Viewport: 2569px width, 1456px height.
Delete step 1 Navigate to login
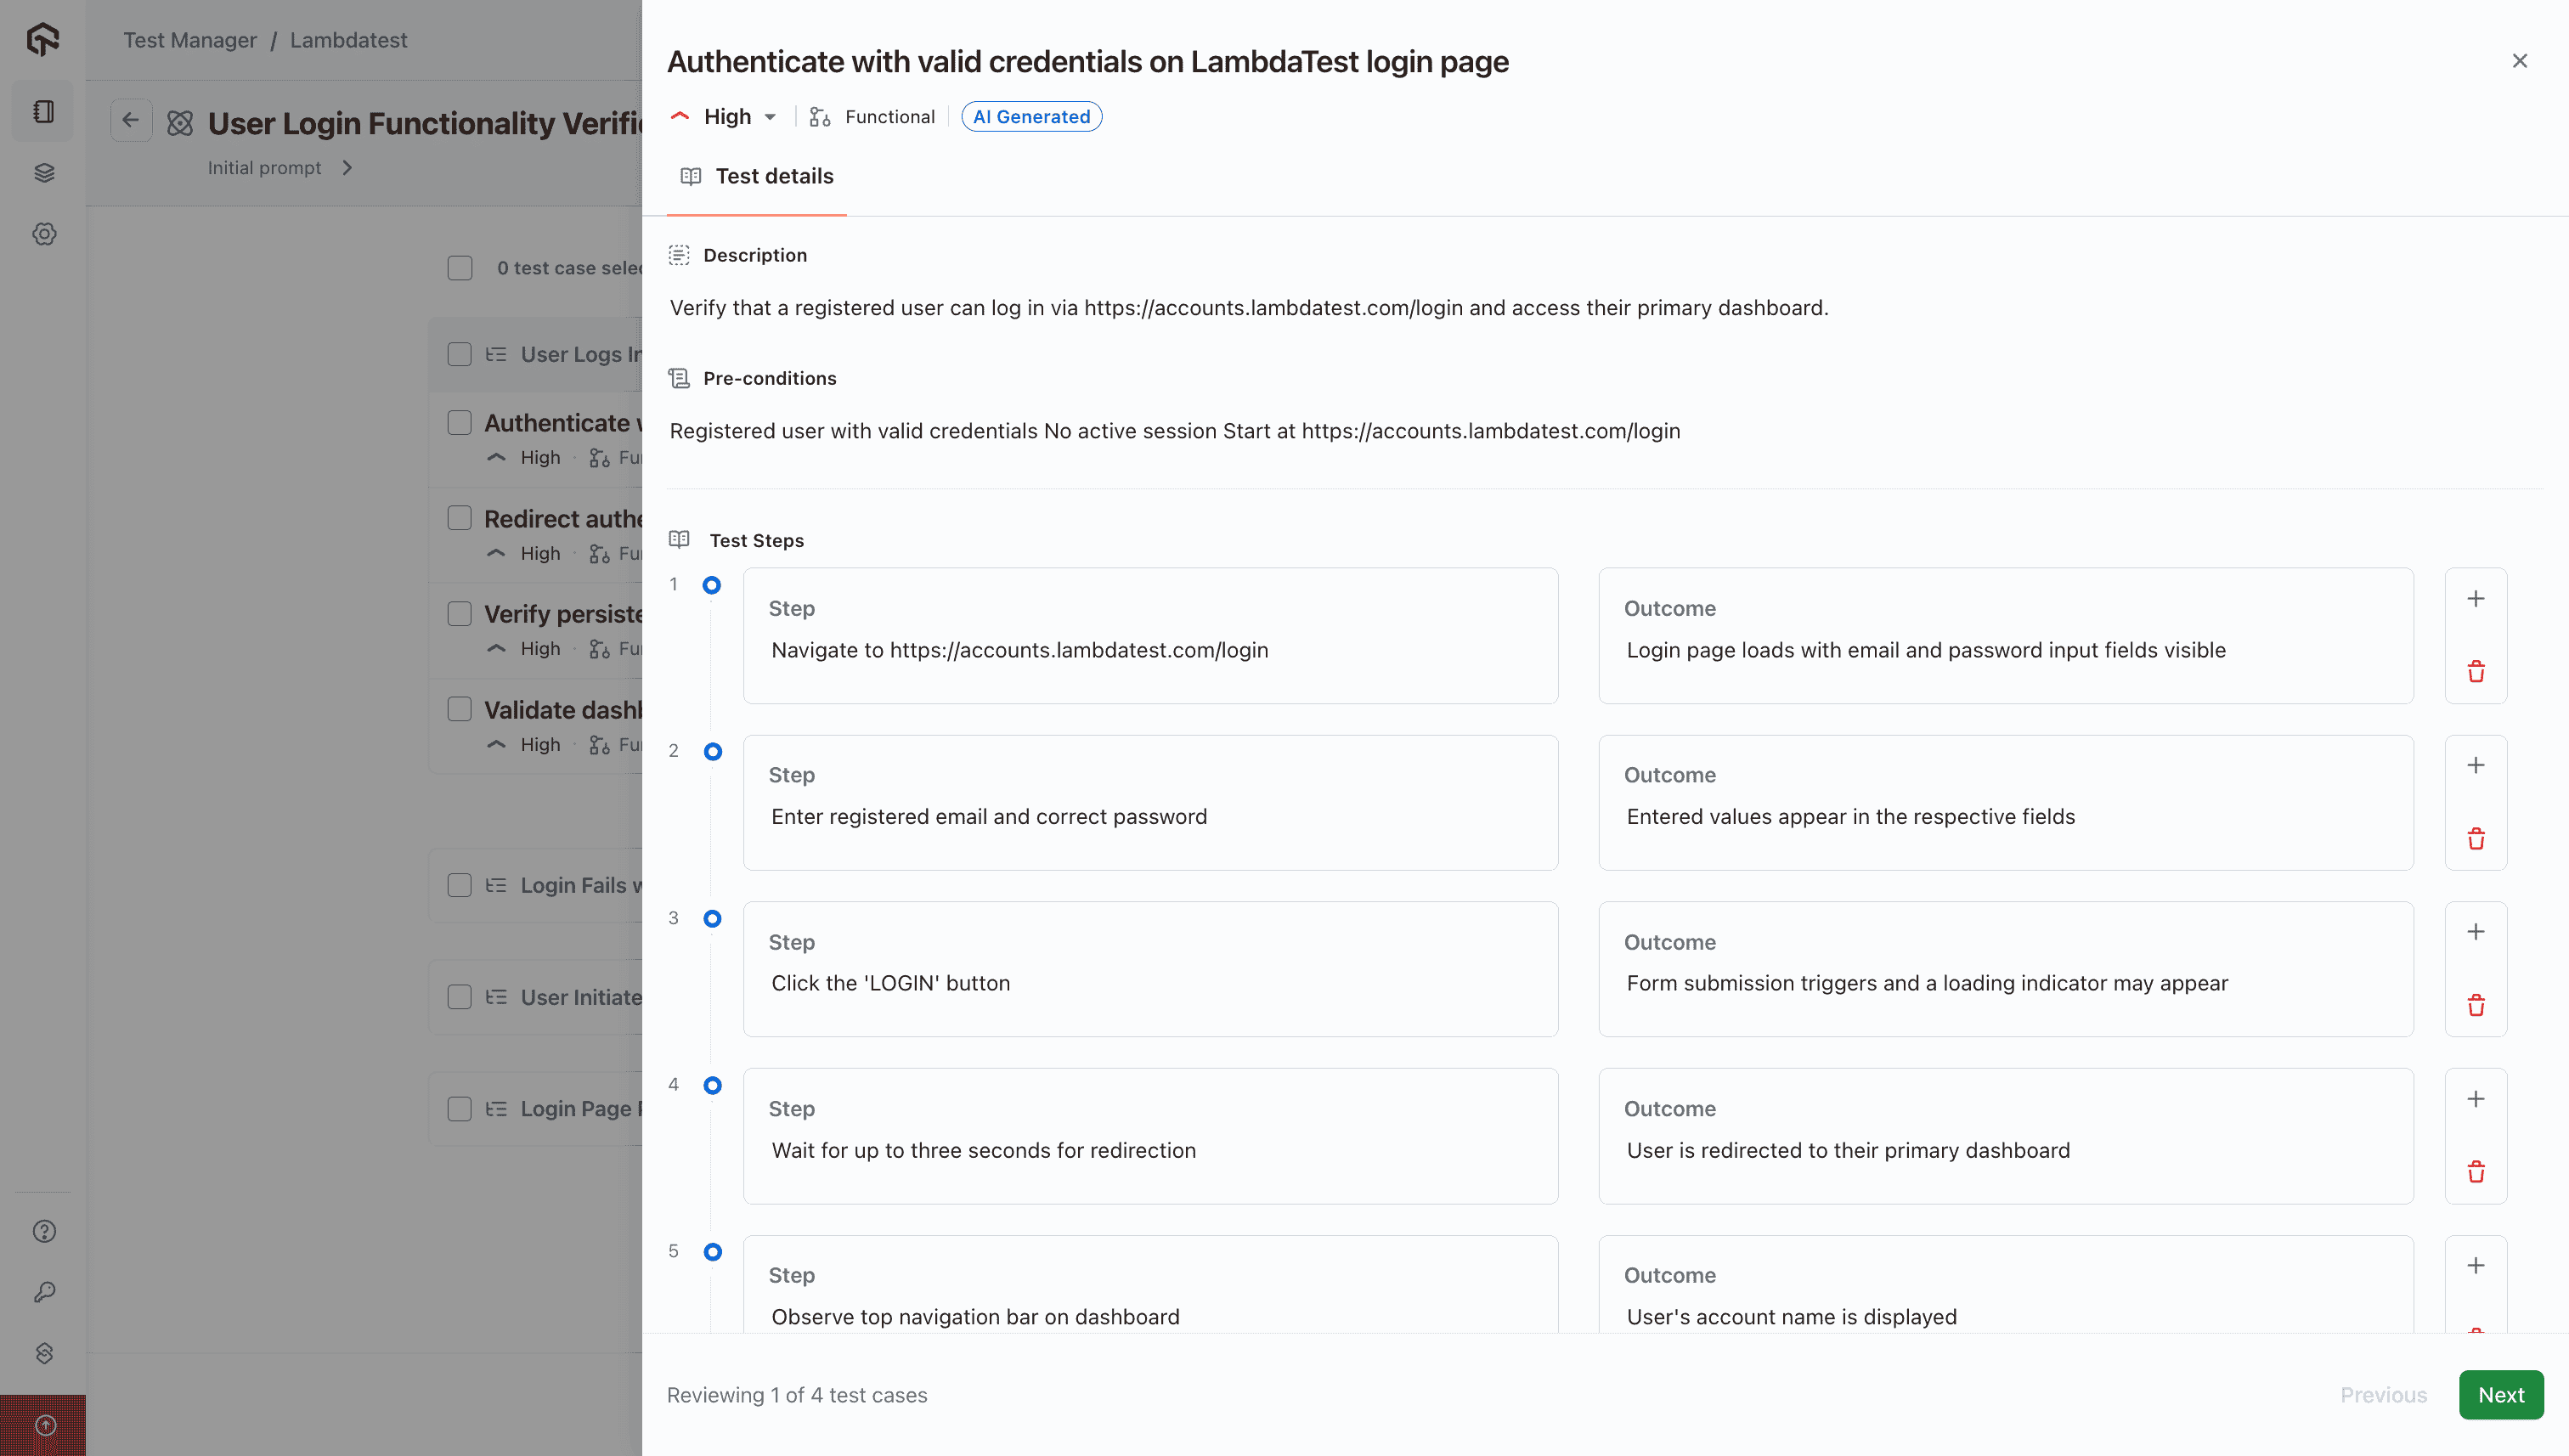click(x=2475, y=671)
